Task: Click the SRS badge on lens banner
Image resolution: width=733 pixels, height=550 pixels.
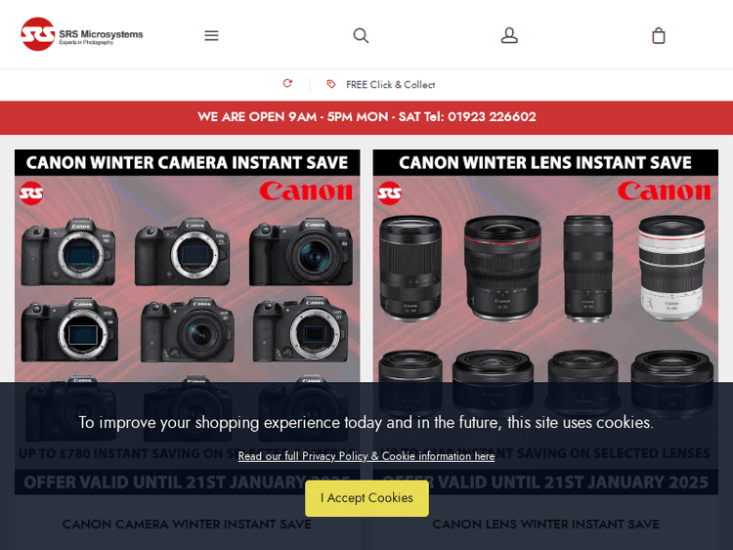Action: pyautogui.click(x=389, y=193)
